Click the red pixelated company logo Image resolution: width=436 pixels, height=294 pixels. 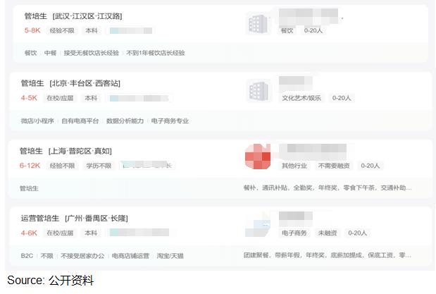click(x=258, y=157)
